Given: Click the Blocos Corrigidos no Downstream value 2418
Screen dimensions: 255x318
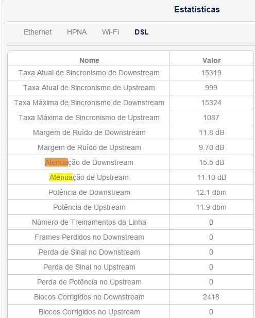Looking at the screenshot, I should (211, 297).
